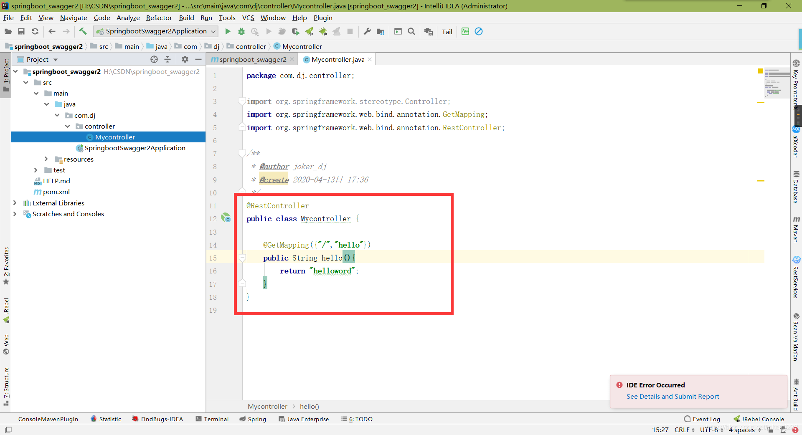Open Project panel gear settings
Image resolution: width=802 pixels, height=435 pixels.
click(185, 59)
